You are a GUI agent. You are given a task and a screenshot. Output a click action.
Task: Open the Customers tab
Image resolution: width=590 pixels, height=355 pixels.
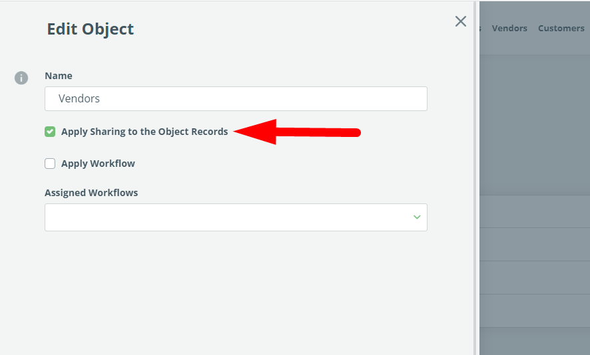561,28
